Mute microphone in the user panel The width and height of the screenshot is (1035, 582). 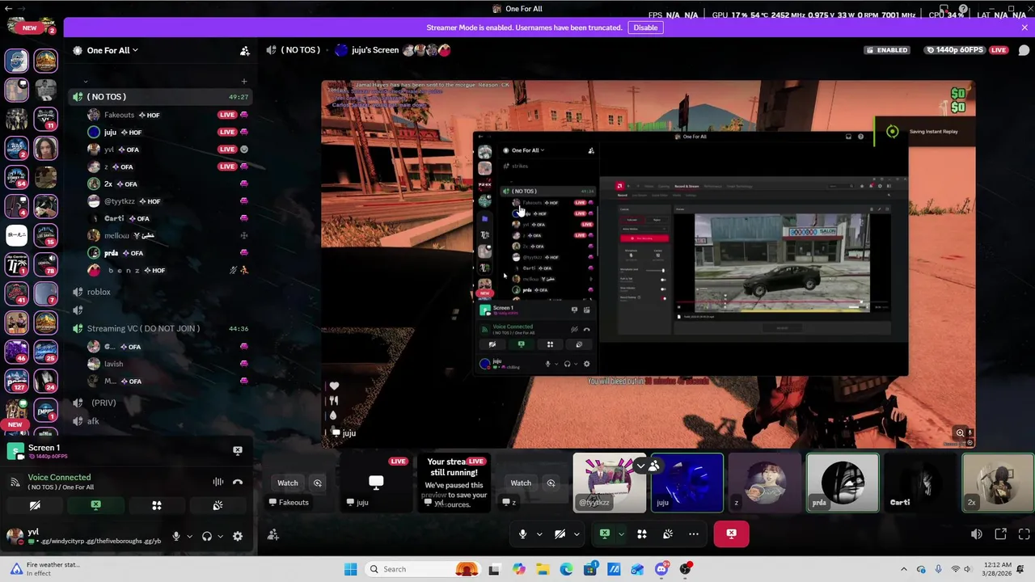tap(176, 536)
